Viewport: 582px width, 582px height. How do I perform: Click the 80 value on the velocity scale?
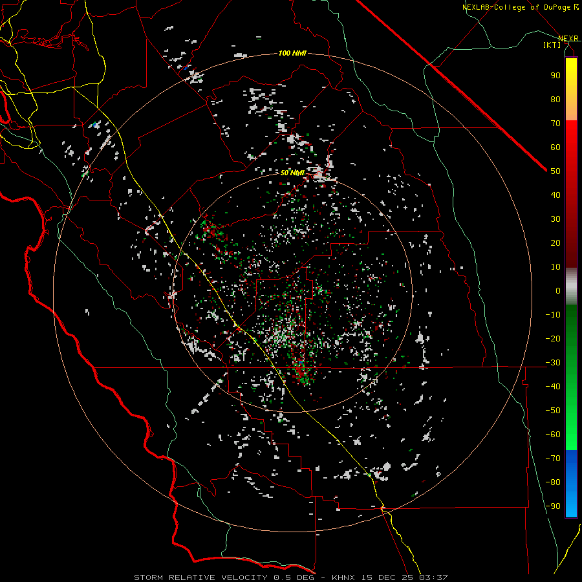coord(555,99)
